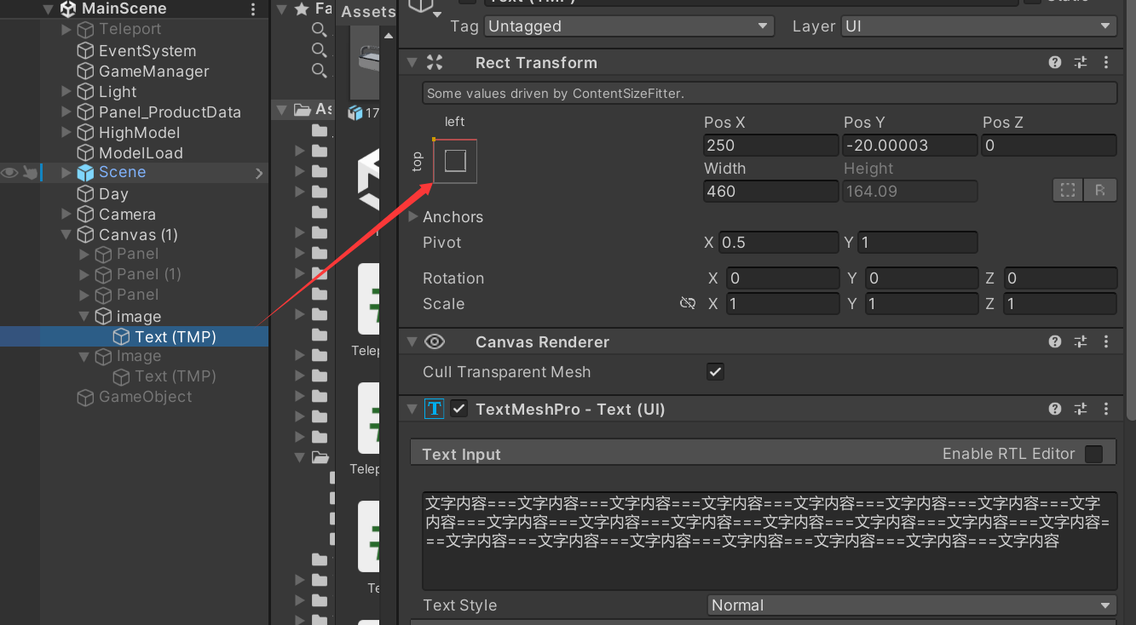Screen dimensions: 1136x625
Task: Collapse the Assets folder in Project tree
Action: 281,110
